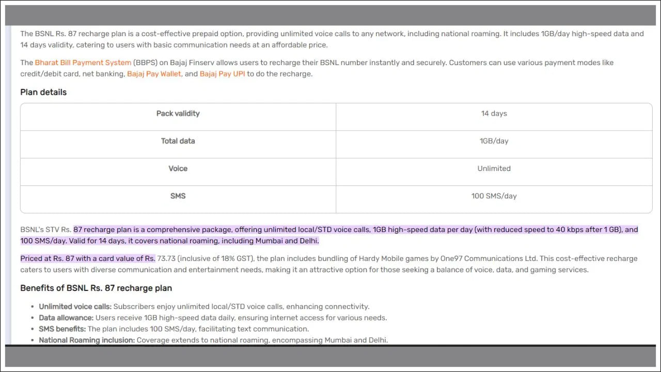This screenshot has width=661, height=372.
Task: Select the 'Total data' row label
Action: 178,141
